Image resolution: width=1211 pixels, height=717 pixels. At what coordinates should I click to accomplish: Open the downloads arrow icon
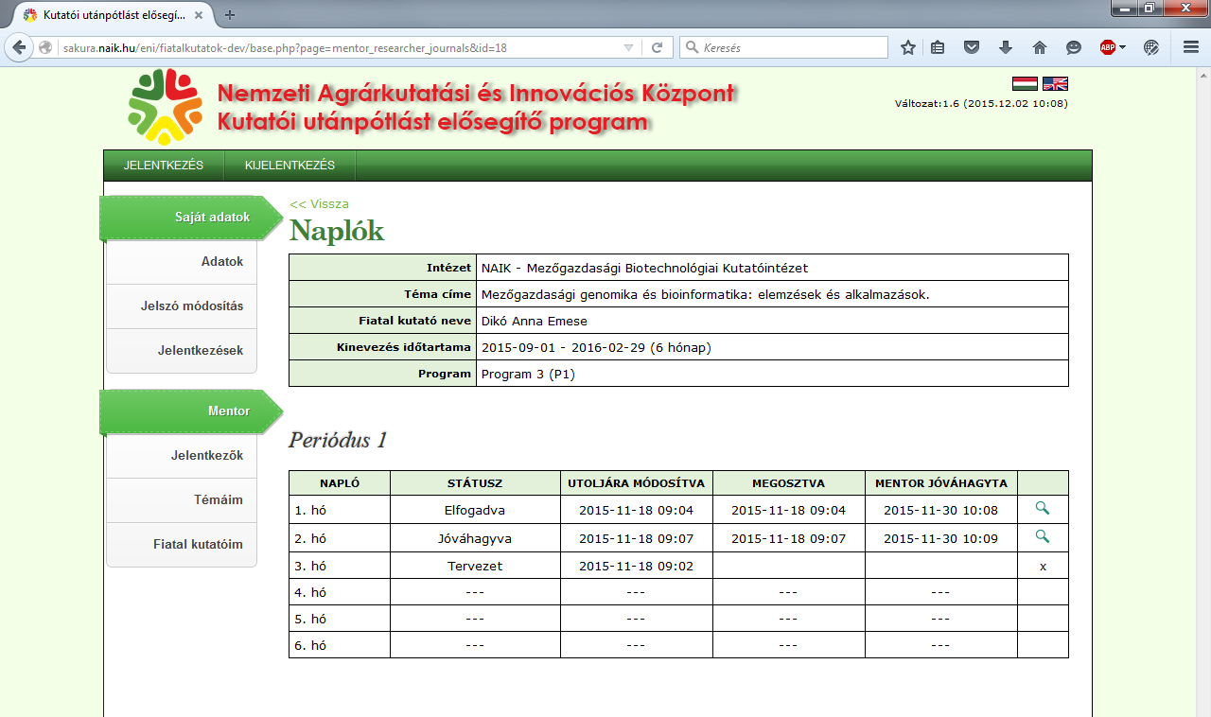[x=1006, y=47]
